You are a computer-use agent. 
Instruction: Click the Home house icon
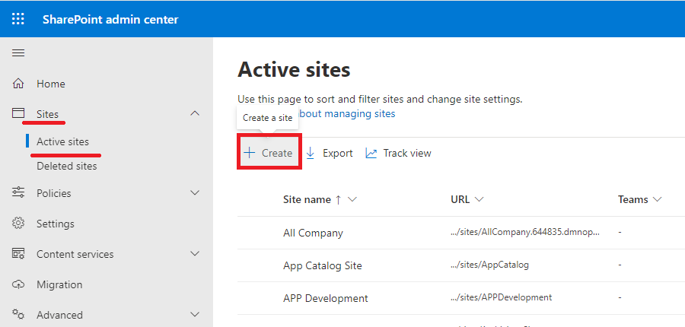click(18, 84)
